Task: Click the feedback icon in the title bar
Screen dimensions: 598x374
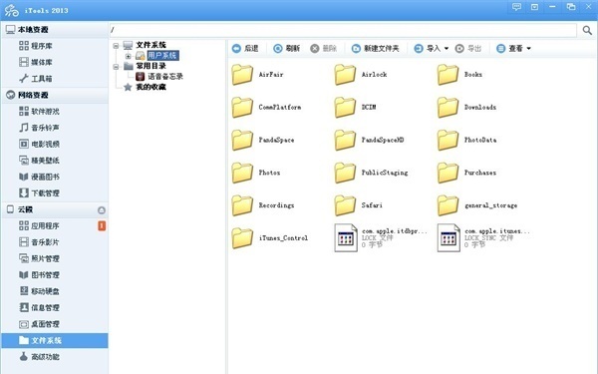Action: 516,7
